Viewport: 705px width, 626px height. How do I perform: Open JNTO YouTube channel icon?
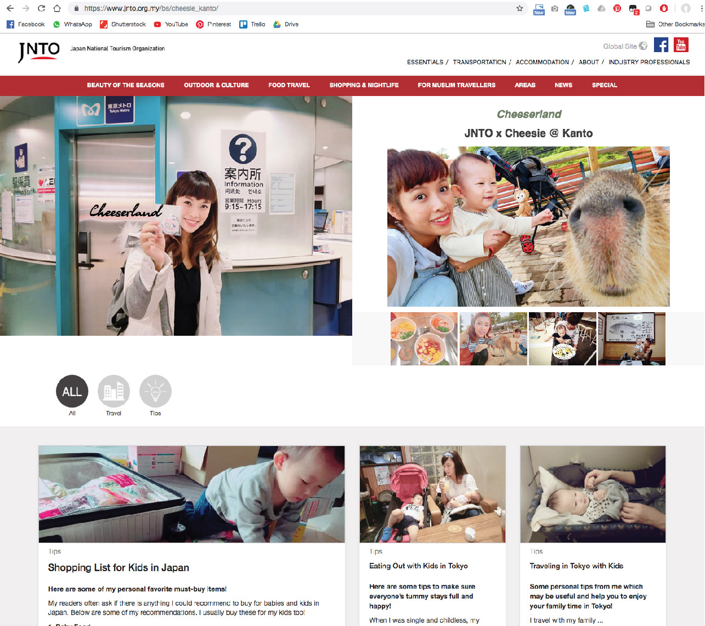[x=681, y=45]
